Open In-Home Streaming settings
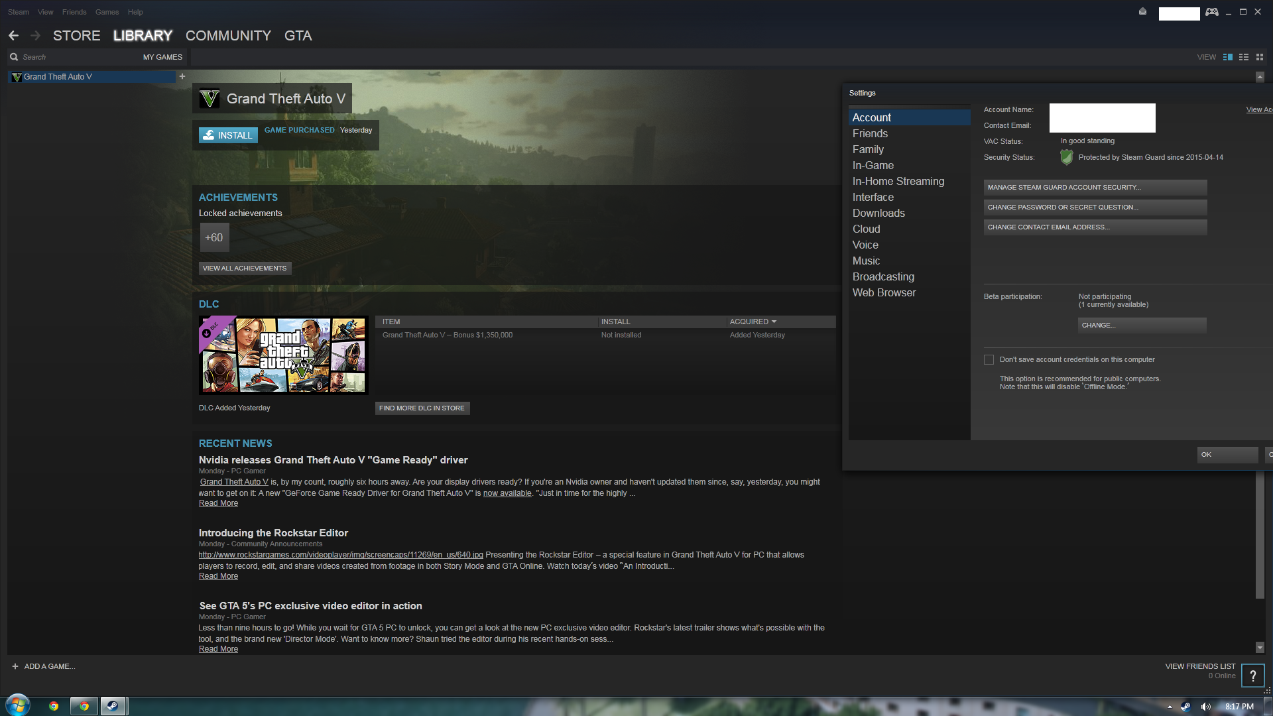This screenshot has width=1273, height=716. click(910, 181)
